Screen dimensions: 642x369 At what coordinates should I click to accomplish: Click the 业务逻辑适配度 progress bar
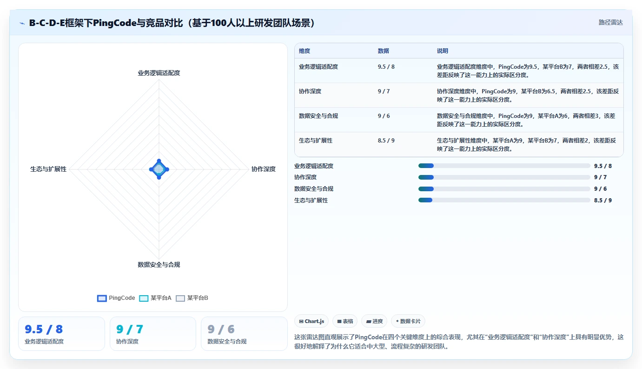tap(504, 166)
